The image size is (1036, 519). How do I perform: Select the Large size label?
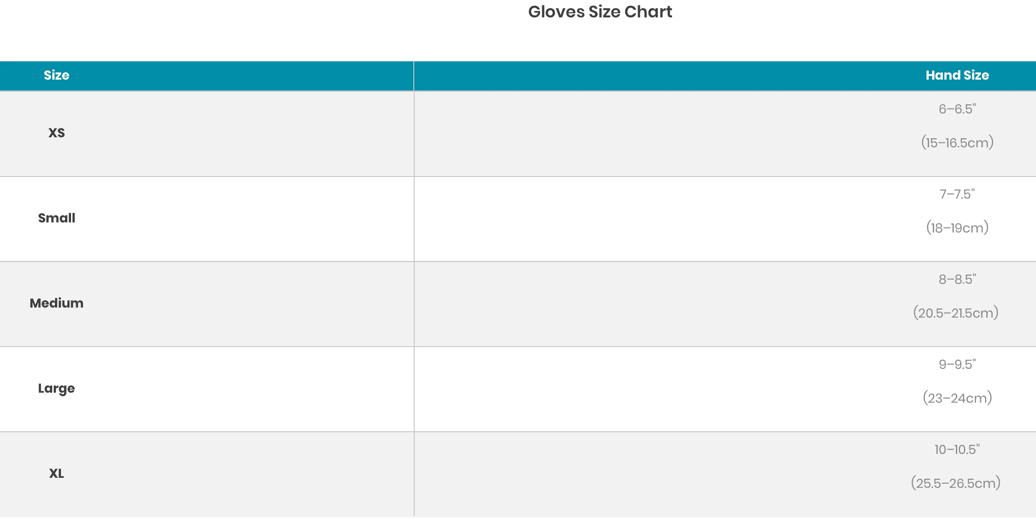56,388
